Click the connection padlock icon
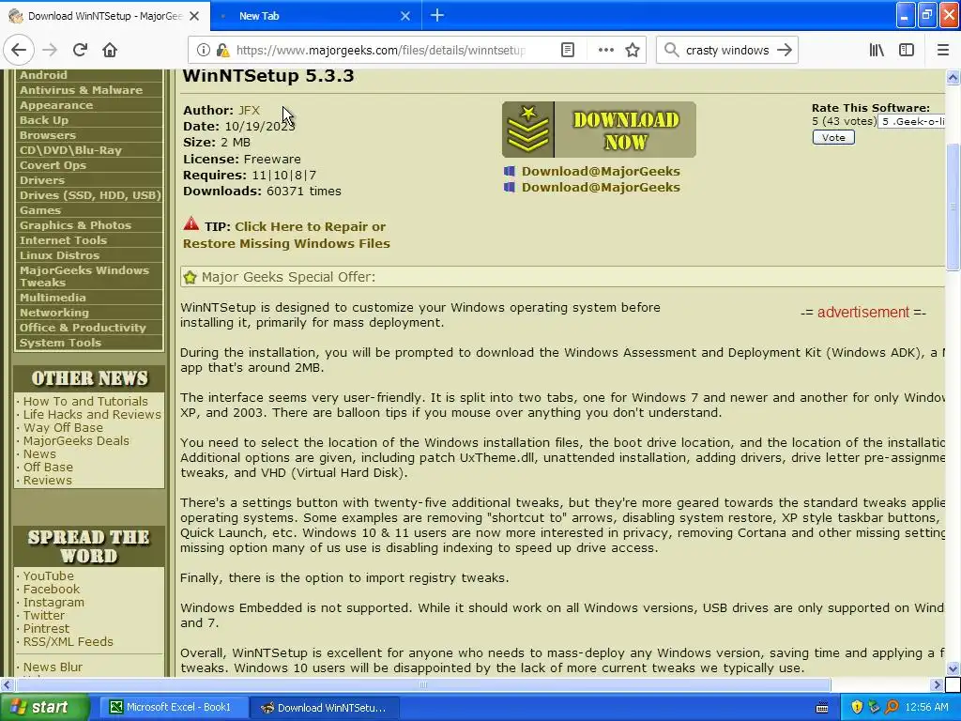This screenshot has width=961, height=721. click(221, 51)
